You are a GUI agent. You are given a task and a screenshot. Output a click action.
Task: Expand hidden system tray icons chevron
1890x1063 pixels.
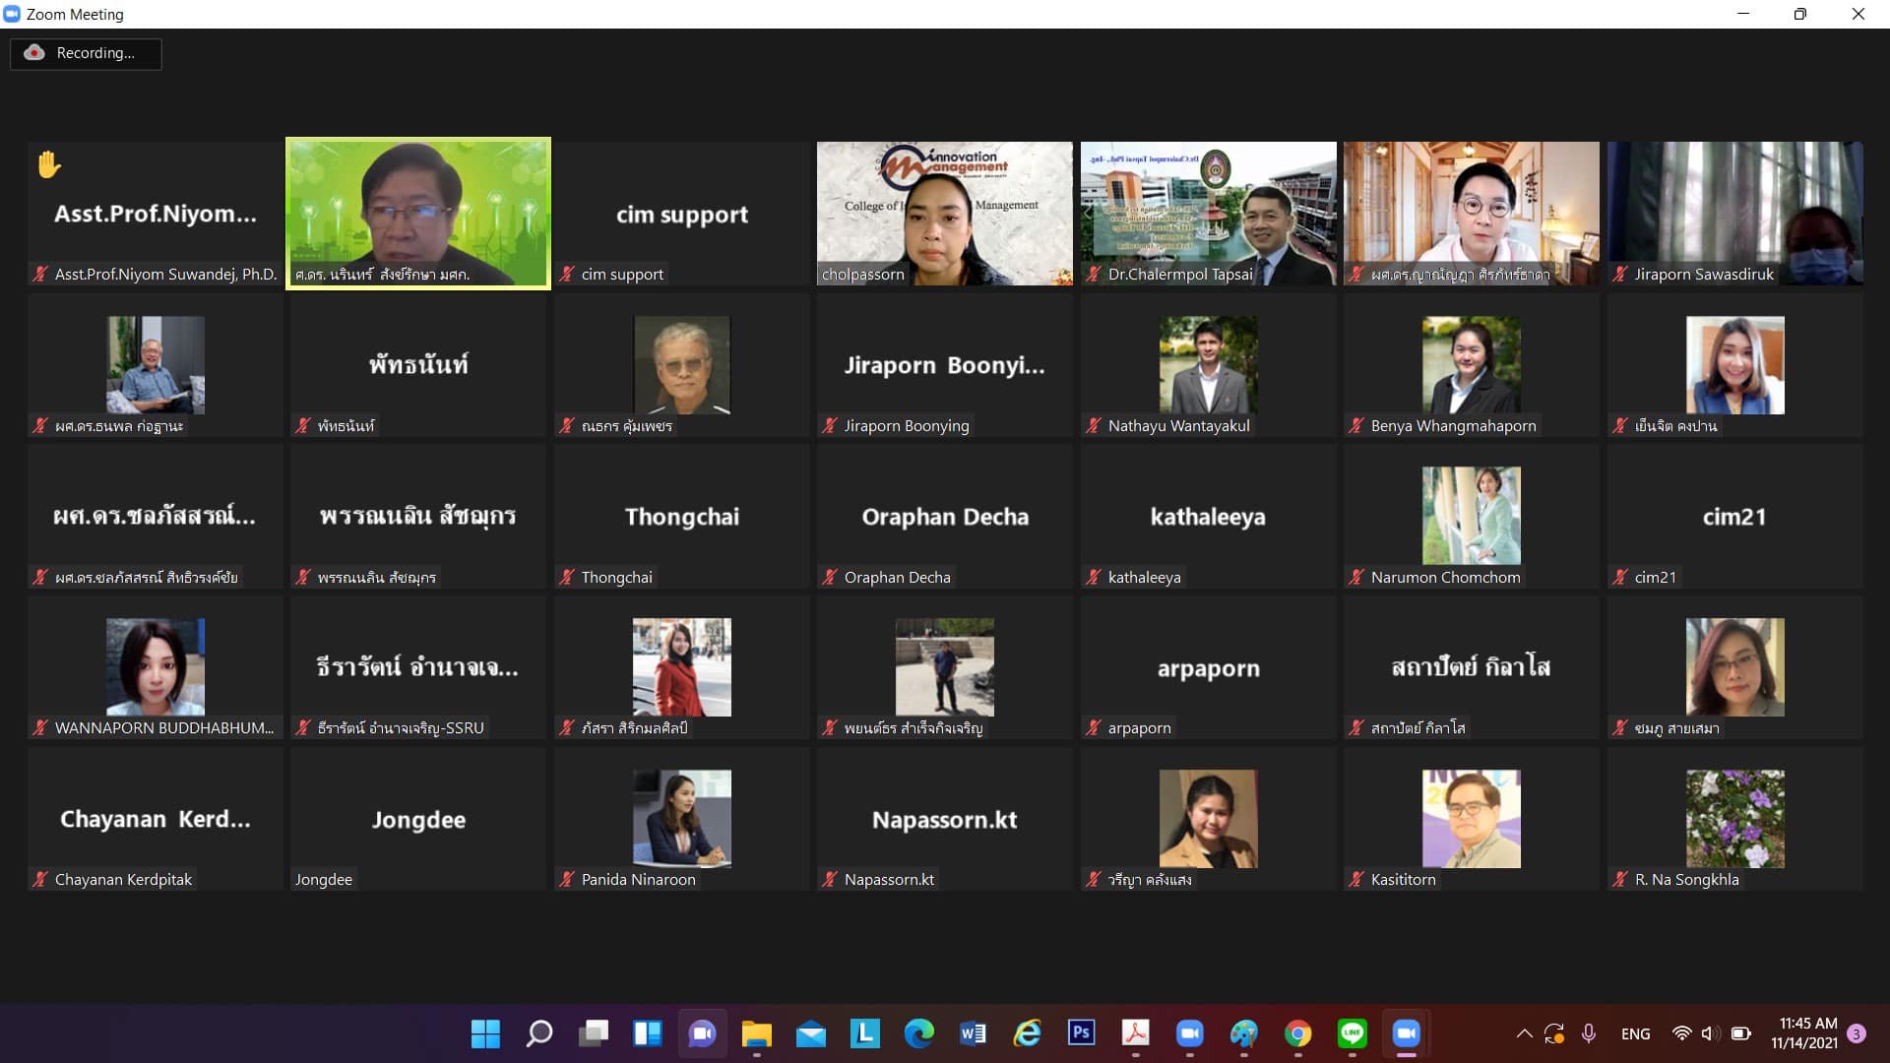[x=1524, y=1033]
